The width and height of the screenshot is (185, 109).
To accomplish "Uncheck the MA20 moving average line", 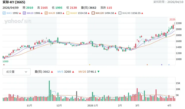I will [x=46, y=13].
